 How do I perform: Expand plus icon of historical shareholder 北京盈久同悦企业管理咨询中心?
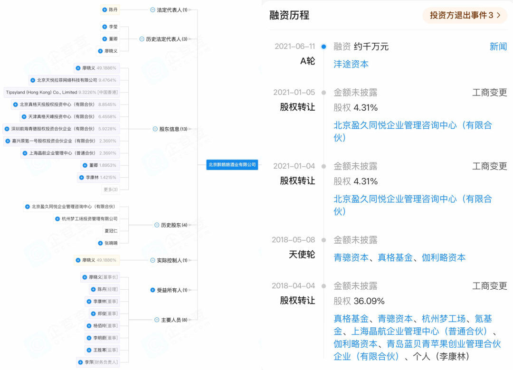tap(28, 207)
